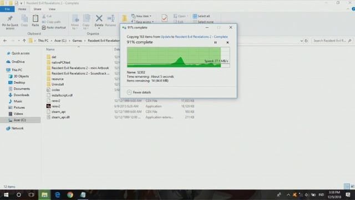This screenshot has height=200, width=355.
Task: Open the Copy to menu
Action: coord(86,22)
